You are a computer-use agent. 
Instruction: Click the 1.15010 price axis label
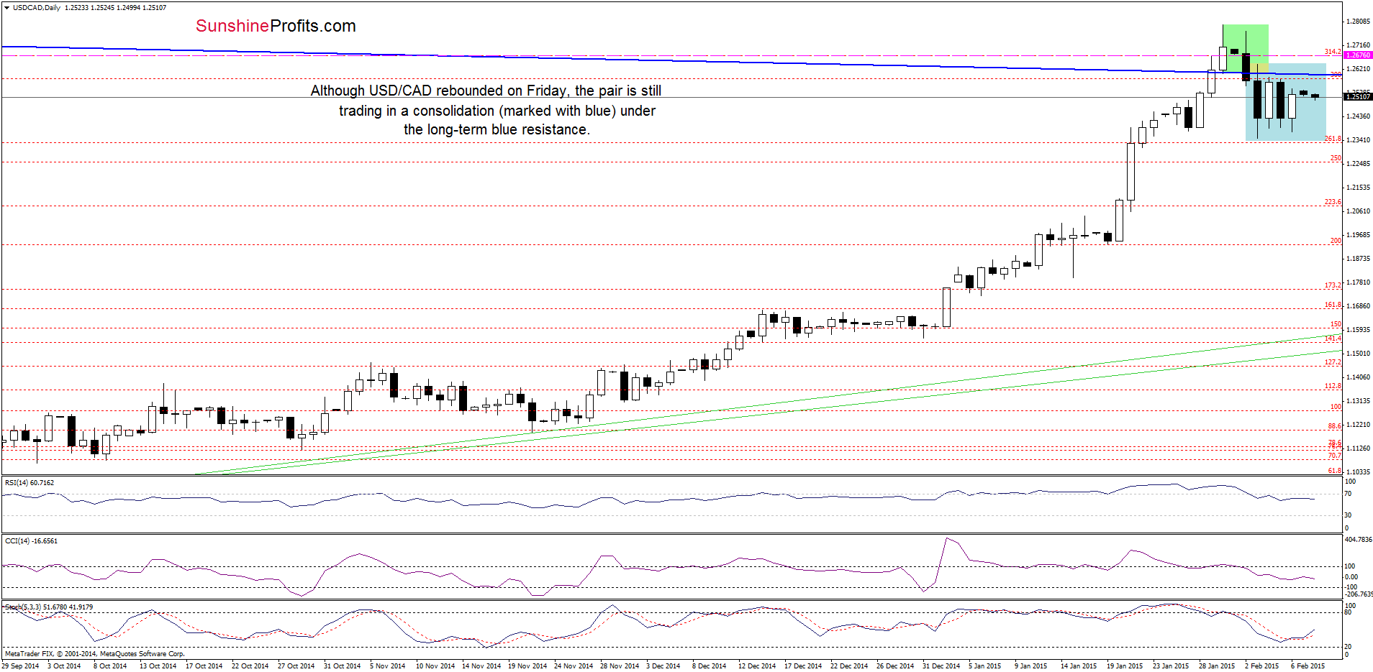(1358, 354)
